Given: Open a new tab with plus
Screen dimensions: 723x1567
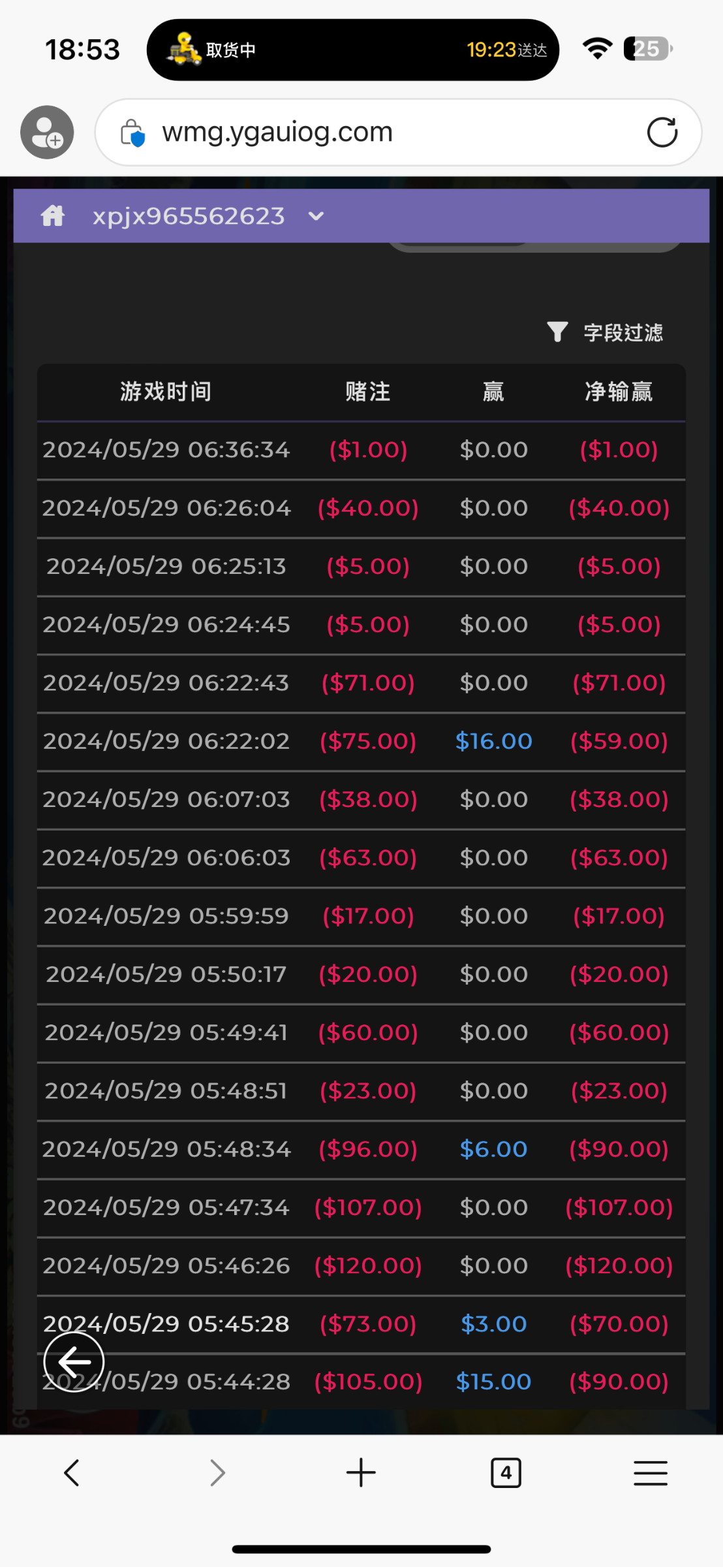Looking at the screenshot, I should click(x=361, y=1473).
